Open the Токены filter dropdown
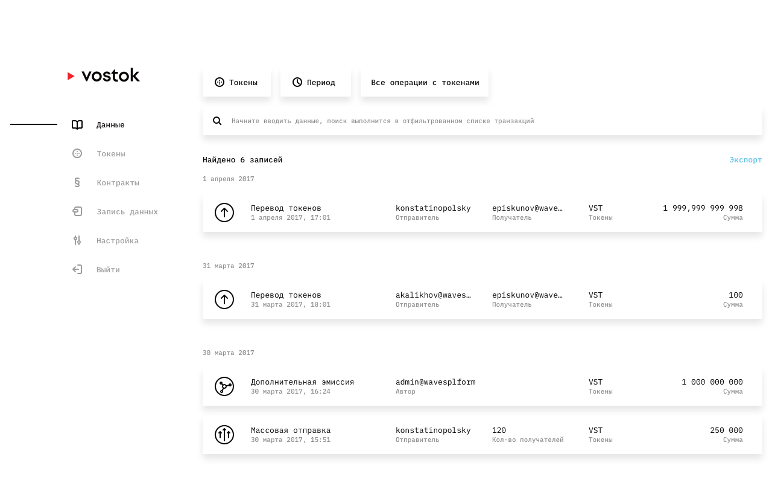 coord(236,83)
